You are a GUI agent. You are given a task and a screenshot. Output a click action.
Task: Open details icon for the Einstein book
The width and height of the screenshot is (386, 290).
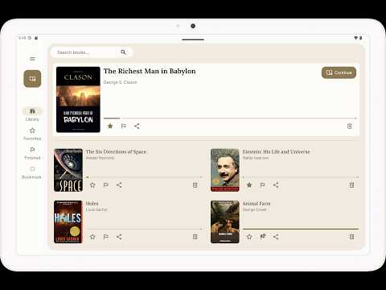351,185
